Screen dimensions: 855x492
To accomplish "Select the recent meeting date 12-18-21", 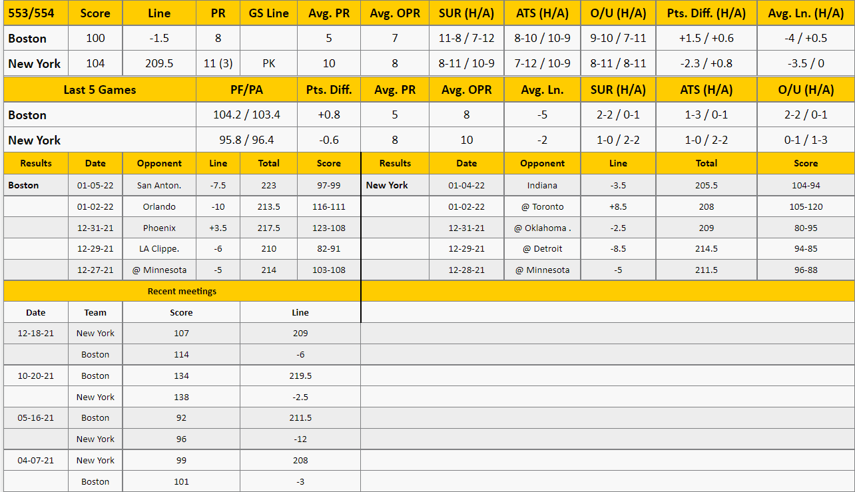I will 36,333.
